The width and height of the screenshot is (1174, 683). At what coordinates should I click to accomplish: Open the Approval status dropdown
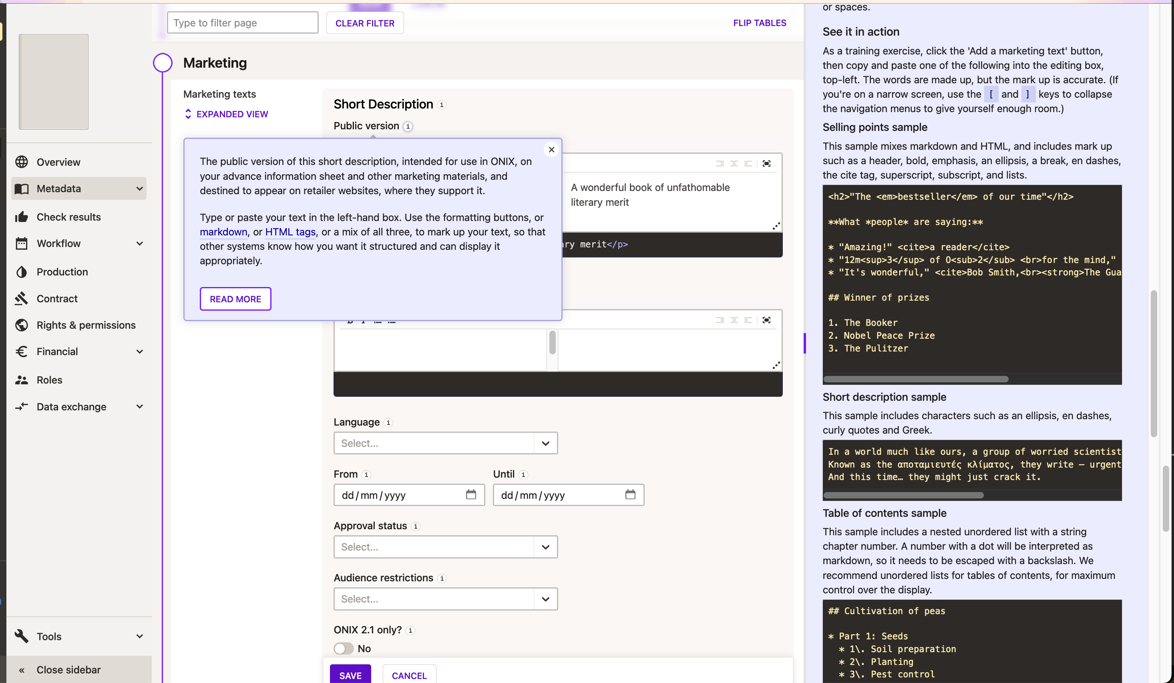[x=445, y=547]
